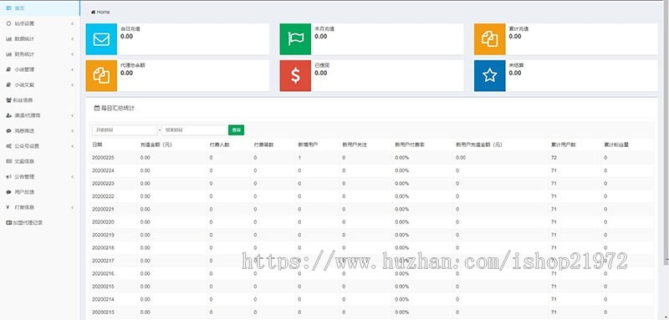Click calendar icon beside 每日汇总统计
The width and height of the screenshot is (669, 320).
(96, 109)
